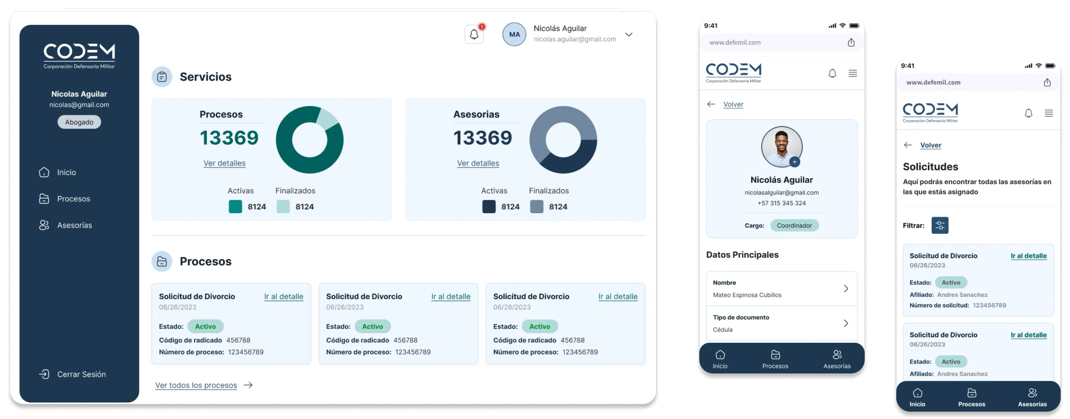The width and height of the screenshot is (1070, 419).
Task: Select Inicio tab in profile phone bottom bar
Action: (720, 359)
